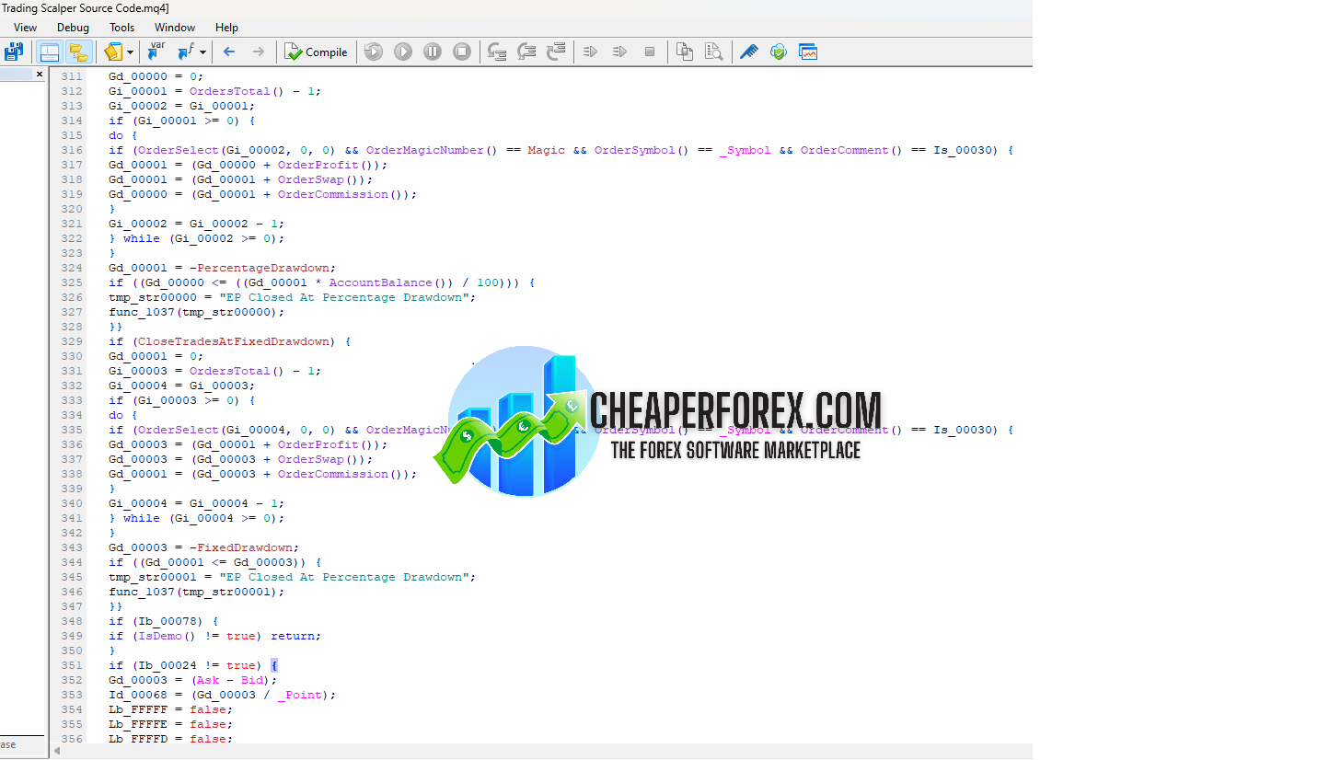Click the horizontal scrollbar left arrow

[57, 751]
